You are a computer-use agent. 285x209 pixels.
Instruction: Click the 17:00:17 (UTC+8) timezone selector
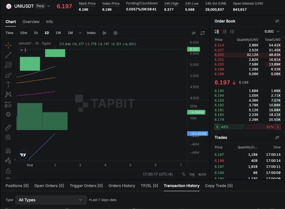pos(158,174)
